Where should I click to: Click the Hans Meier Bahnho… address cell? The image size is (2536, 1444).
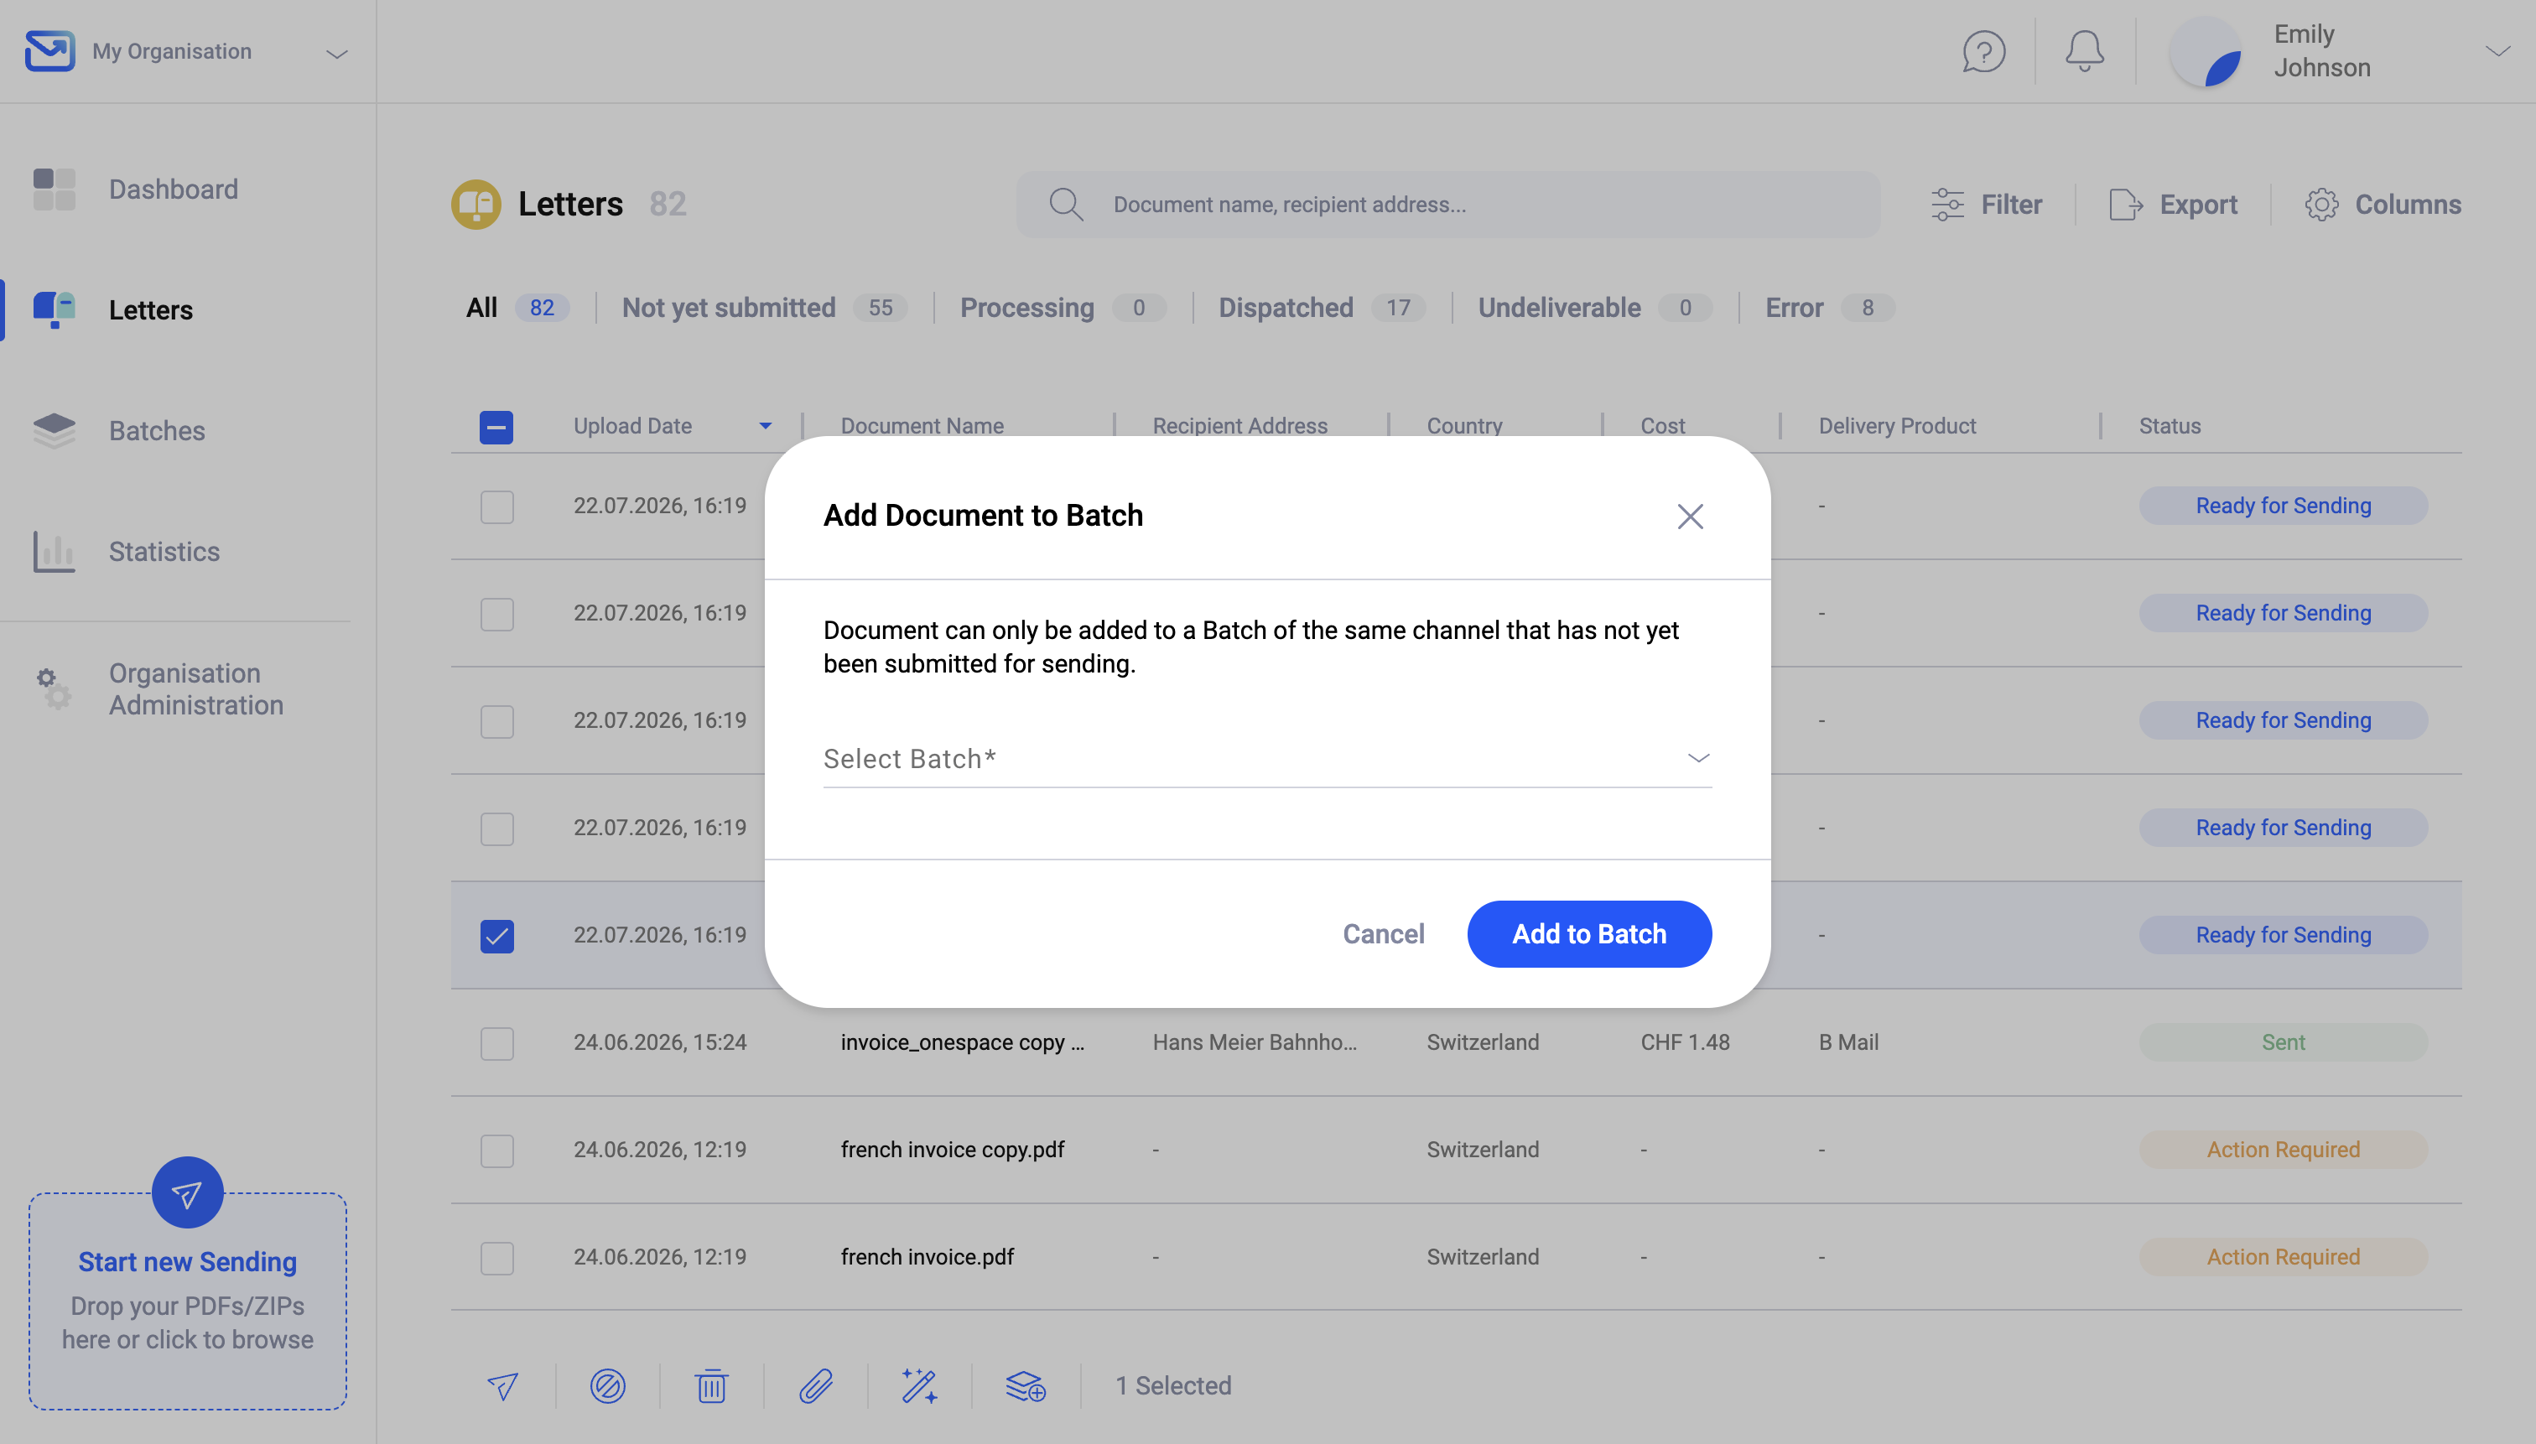pyautogui.click(x=1255, y=1042)
